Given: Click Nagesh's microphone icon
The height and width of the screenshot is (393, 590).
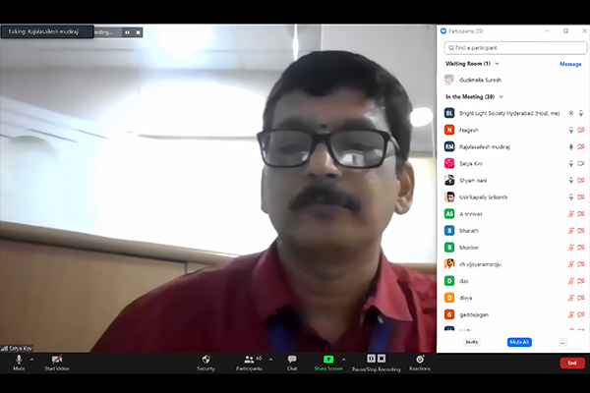Looking at the screenshot, I should [569, 130].
